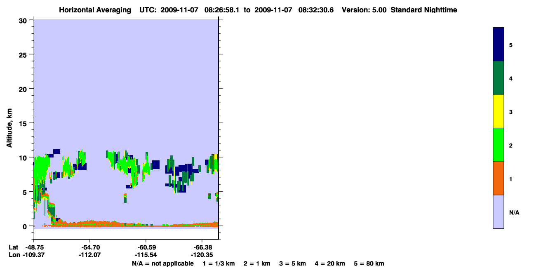Image resolution: width=536 pixels, height=275 pixels.
Task: Click the 'Lon' row label
Action: coord(14,255)
